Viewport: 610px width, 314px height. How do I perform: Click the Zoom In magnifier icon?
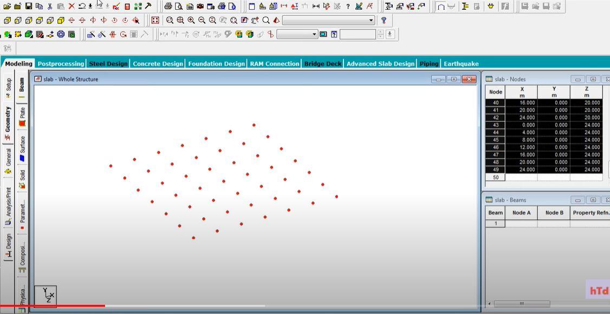click(191, 20)
